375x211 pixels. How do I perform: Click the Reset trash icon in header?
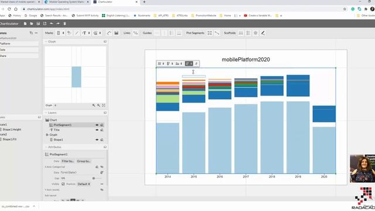coord(64,23)
